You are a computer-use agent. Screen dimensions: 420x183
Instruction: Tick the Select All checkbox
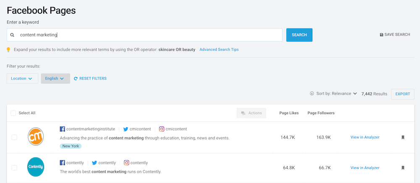point(13,113)
